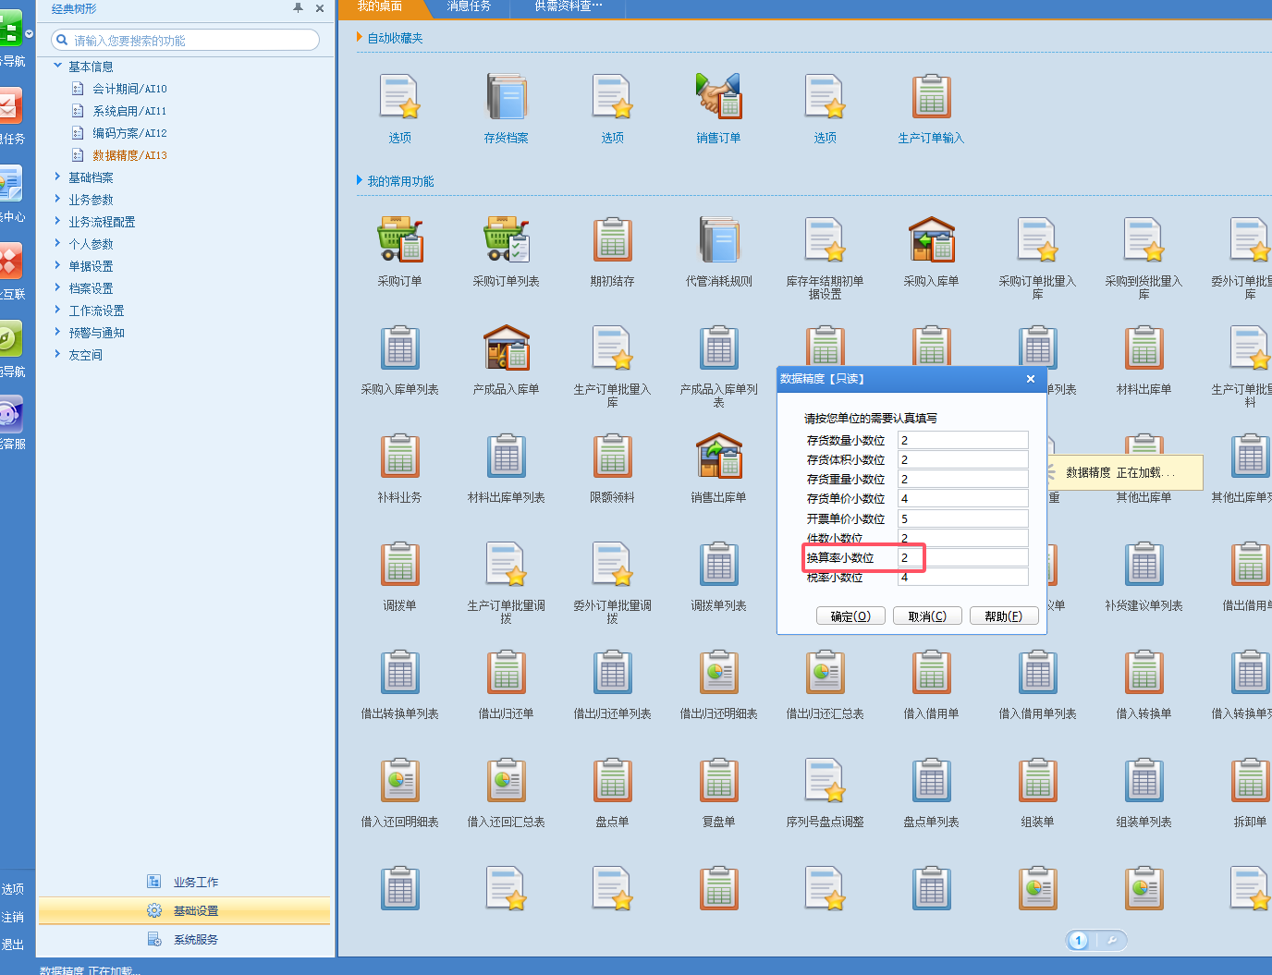Screen dimensions: 1272x975
Task: Open the 采购订单批量入库 icon
Action: (x=1037, y=240)
